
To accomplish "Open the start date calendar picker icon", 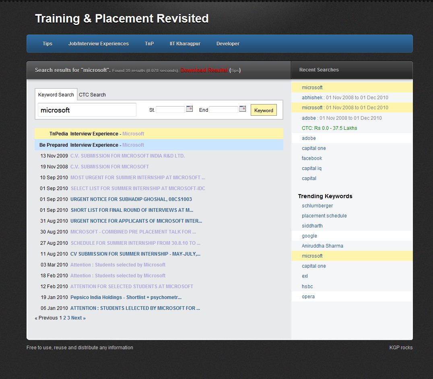I will tap(190, 109).
